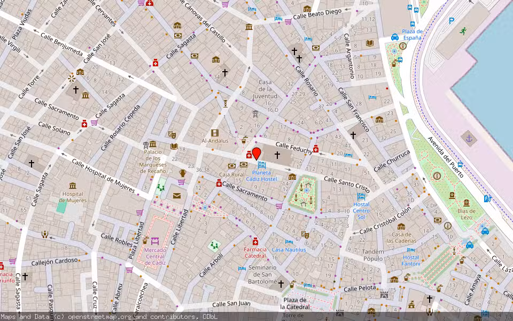Select the pharmacy icon beside the red marker
This screenshot has height=321, width=513.
[249, 155]
